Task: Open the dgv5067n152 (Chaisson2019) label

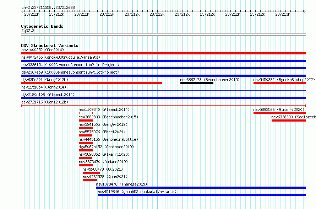Action: point(106,147)
